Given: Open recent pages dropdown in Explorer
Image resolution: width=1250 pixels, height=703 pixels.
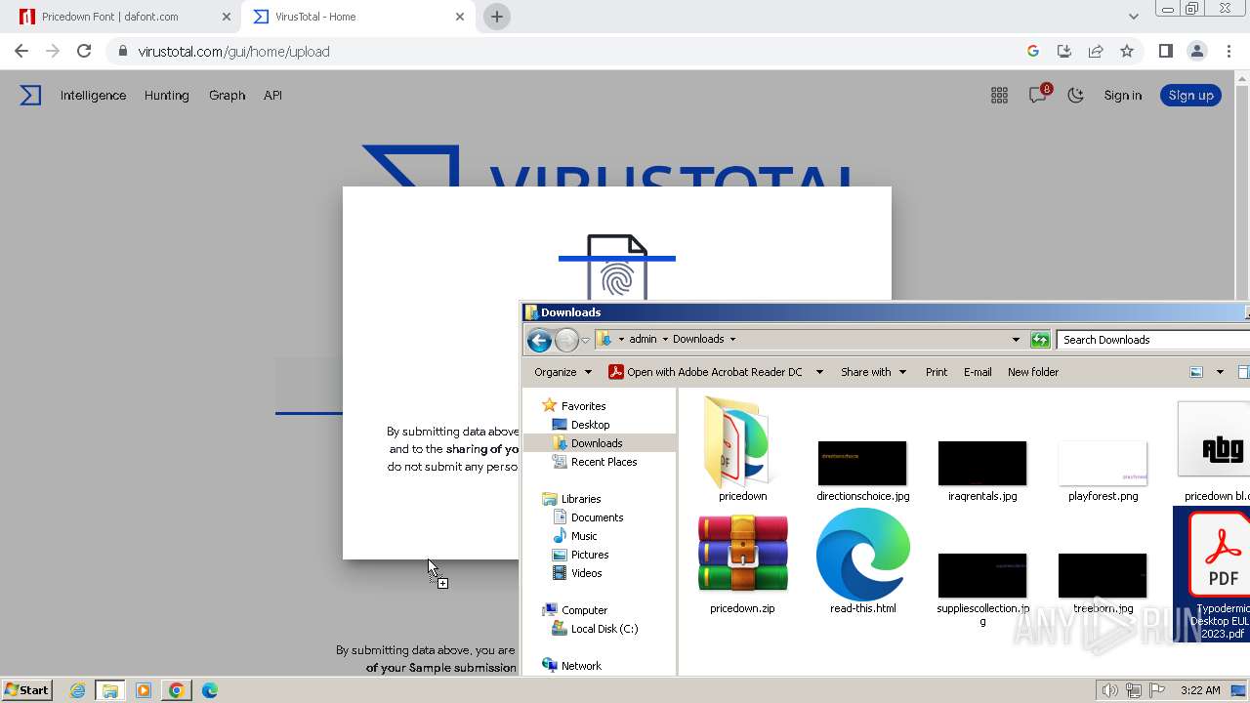Looking at the screenshot, I should 585,340.
